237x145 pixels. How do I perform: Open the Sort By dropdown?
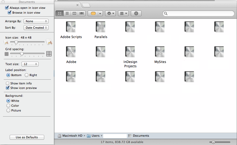coord(36,28)
